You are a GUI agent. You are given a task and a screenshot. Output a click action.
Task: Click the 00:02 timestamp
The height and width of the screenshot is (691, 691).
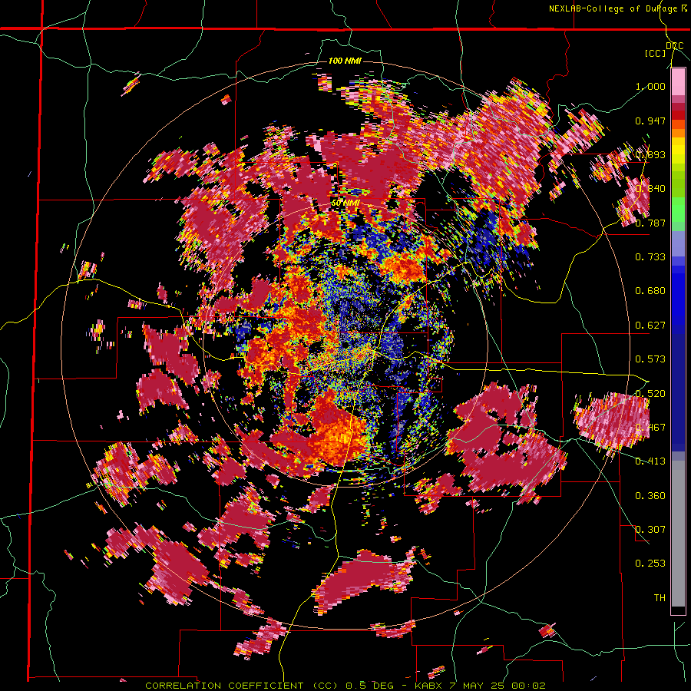point(529,686)
